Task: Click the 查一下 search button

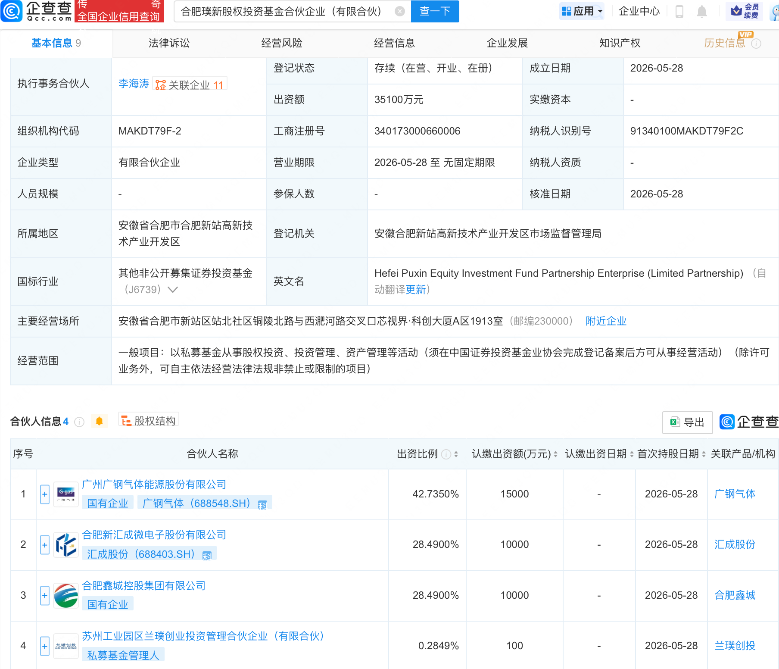Action: pos(435,11)
